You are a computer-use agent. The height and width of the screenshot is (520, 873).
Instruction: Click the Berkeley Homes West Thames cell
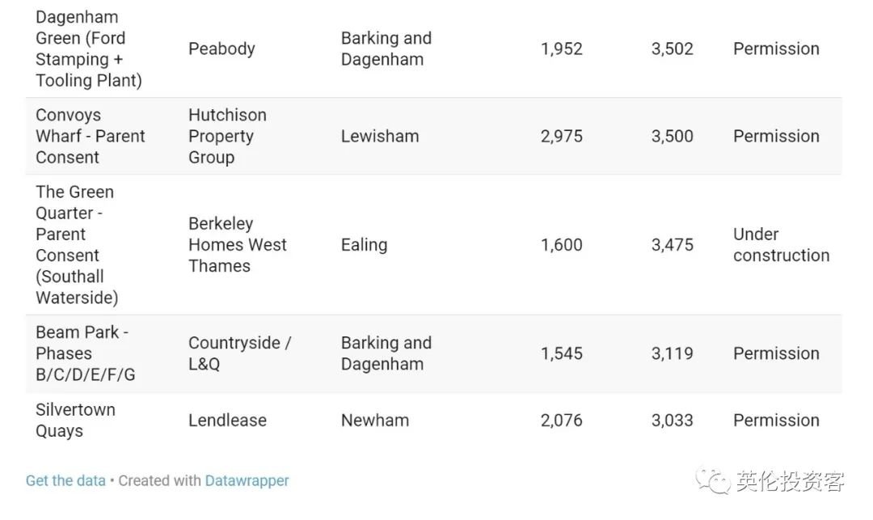(x=237, y=244)
